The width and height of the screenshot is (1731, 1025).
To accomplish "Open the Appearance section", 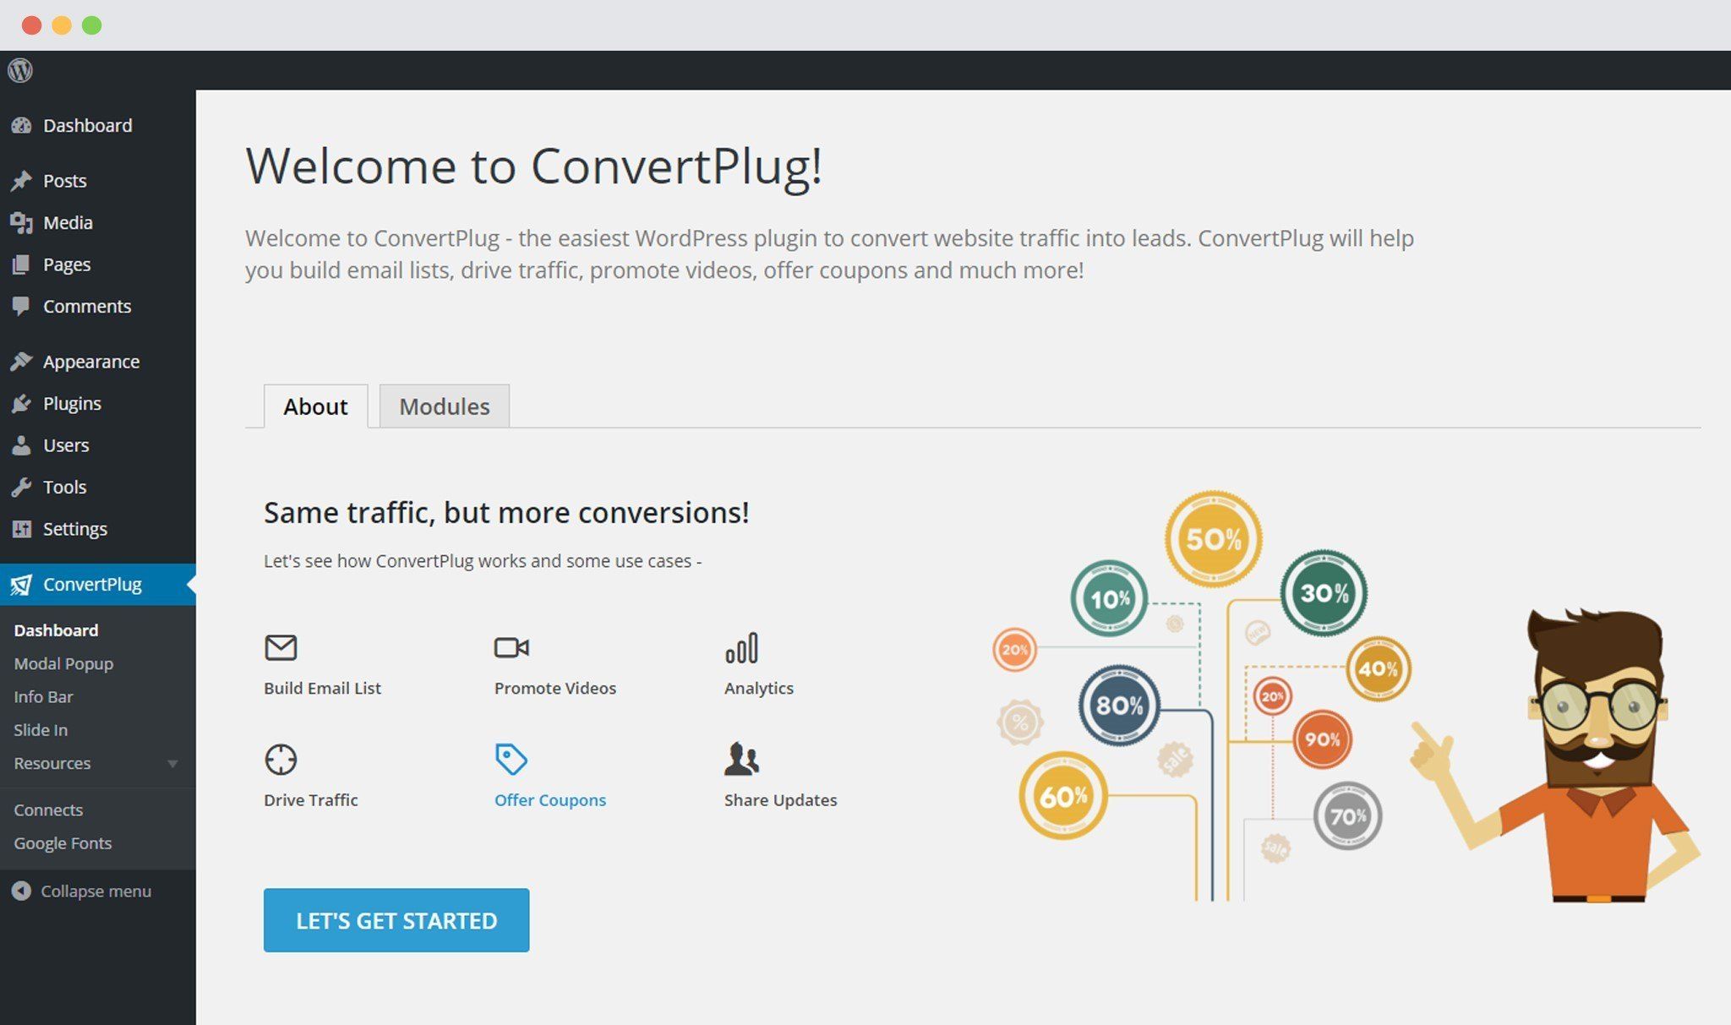I will tap(90, 361).
